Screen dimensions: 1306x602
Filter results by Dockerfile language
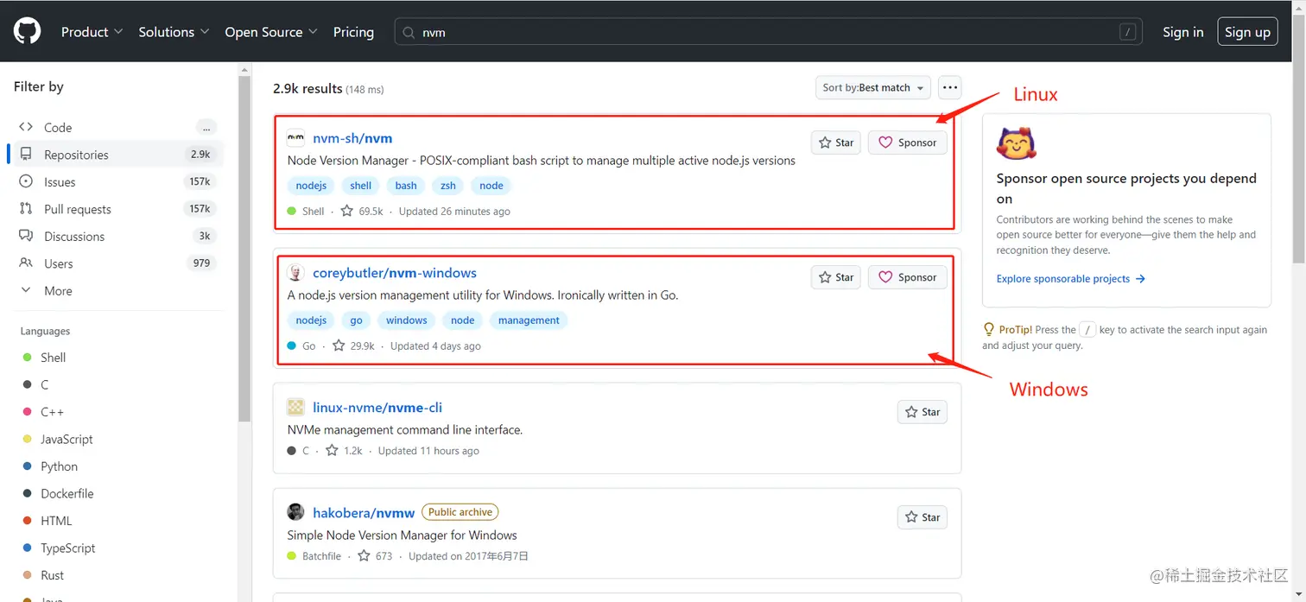[116, 493]
